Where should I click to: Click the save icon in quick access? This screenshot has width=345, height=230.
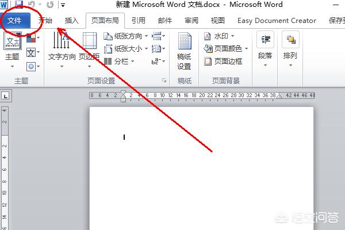click(x=19, y=4)
